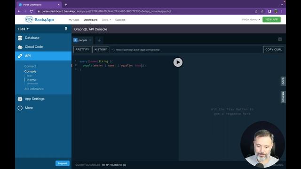Expand browser tab search chevron
301x169 pixels.
pos(282,5)
